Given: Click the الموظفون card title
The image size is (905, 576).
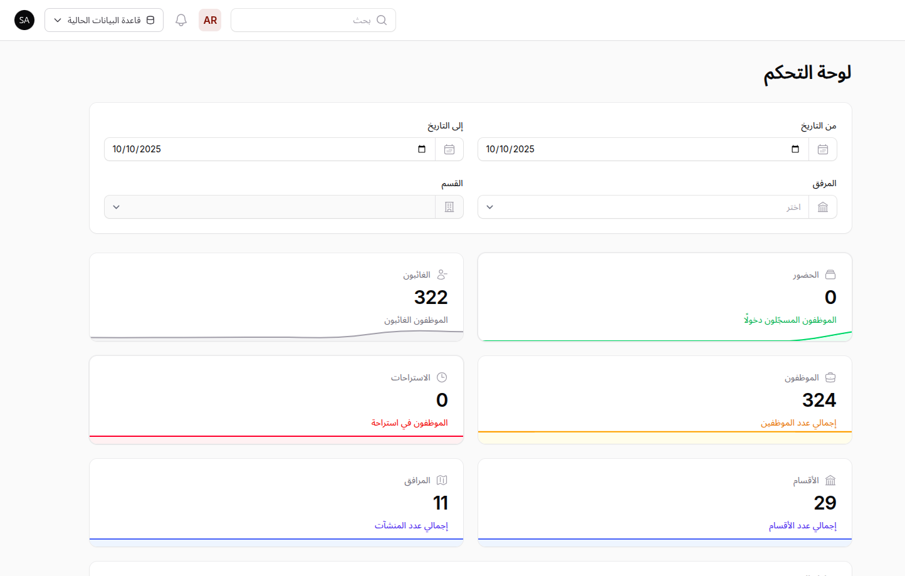Looking at the screenshot, I should pyautogui.click(x=802, y=377).
